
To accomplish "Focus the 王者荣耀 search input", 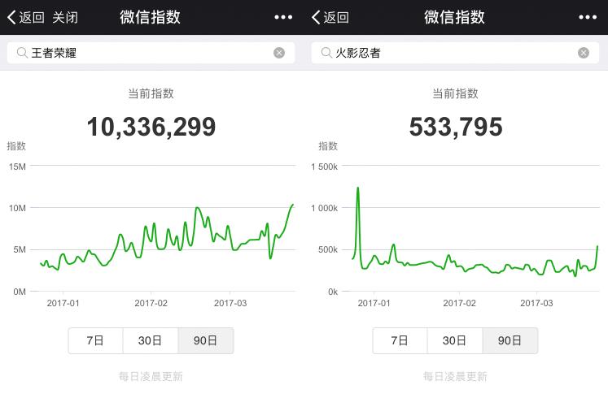I will pos(151,53).
